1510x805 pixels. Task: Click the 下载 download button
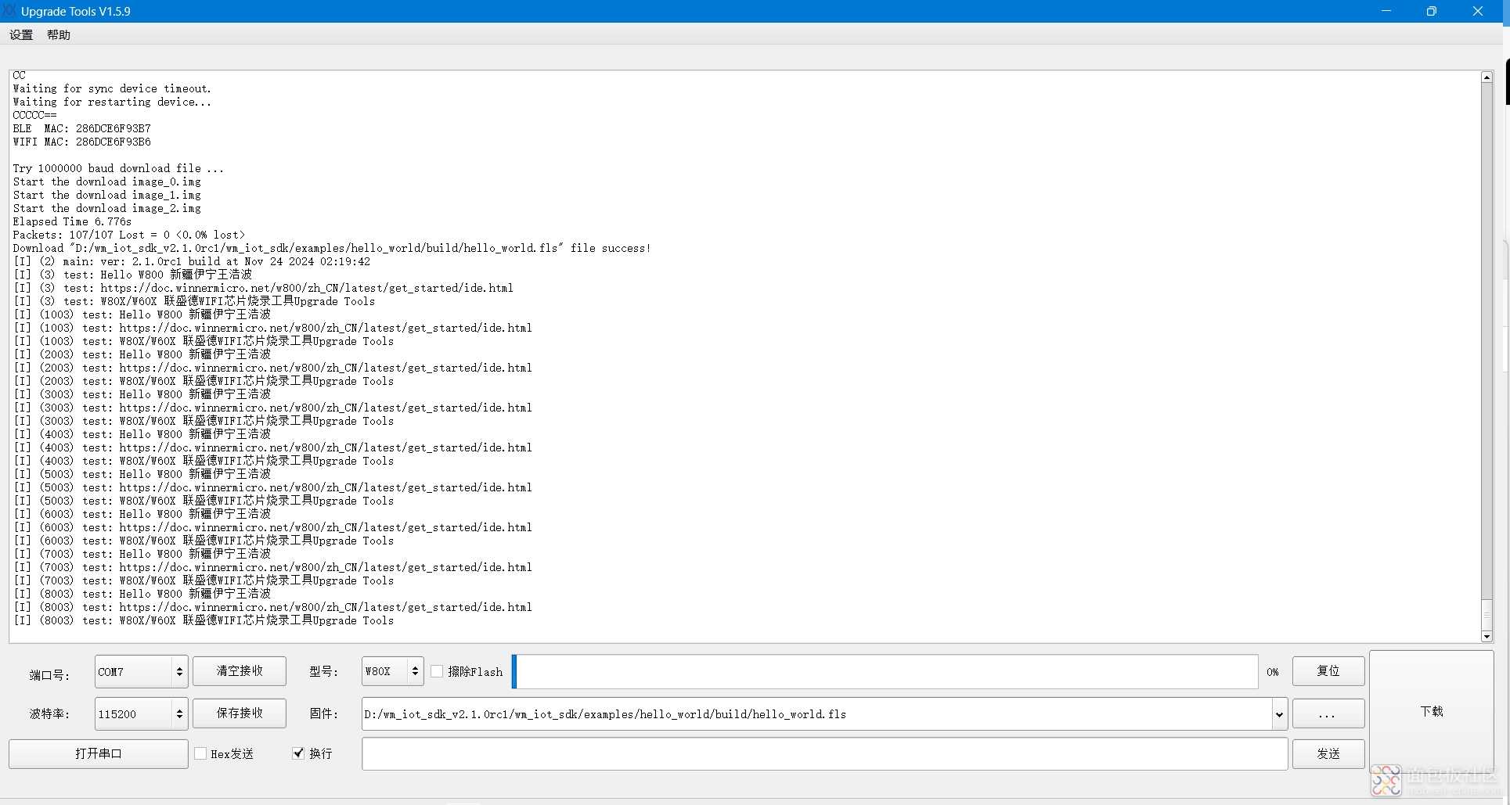point(1432,711)
